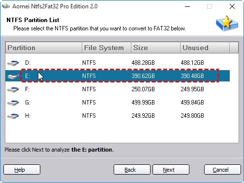Select the H: row NTFS cell
Viewport: 244px width, 183px height.
pos(89,116)
